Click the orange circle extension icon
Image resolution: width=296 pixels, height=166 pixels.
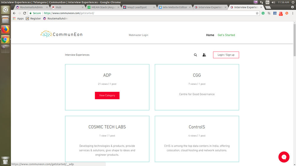pyautogui.click(x=287, y=13)
